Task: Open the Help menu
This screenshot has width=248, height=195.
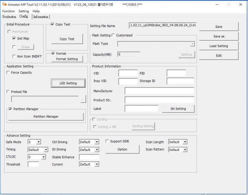Action: point(36,11)
